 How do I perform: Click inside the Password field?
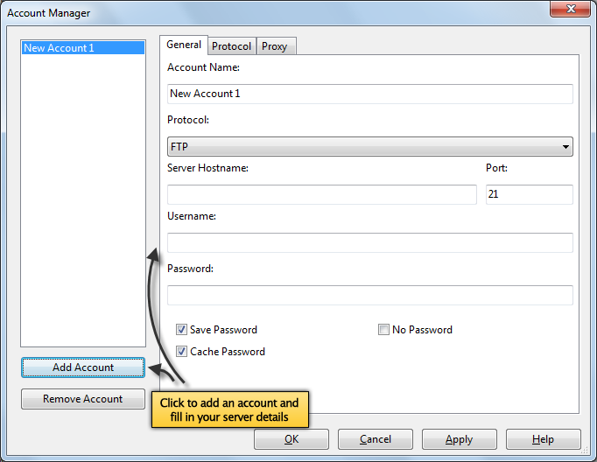click(x=369, y=295)
